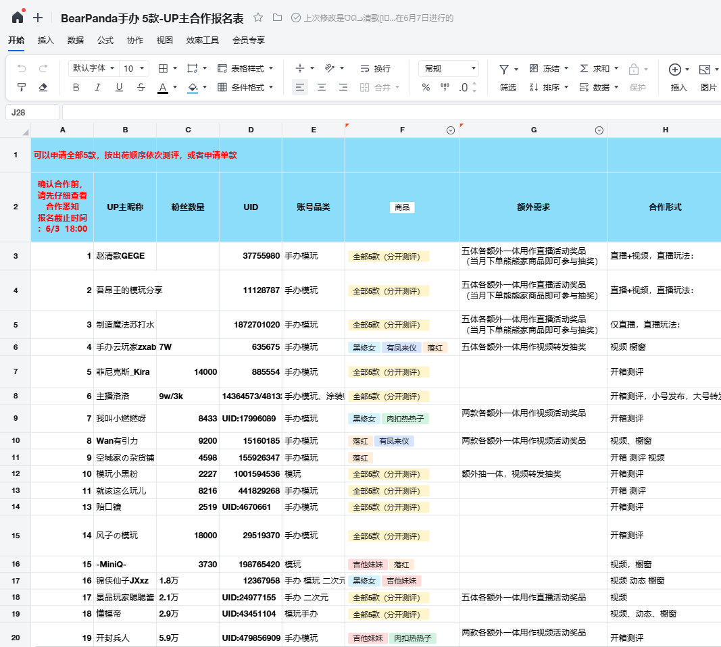Clear formatting with eraser icon
The image size is (721, 647).
pyautogui.click(x=43, y=87)
